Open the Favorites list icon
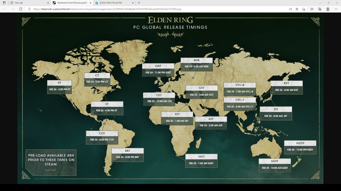The height and width of the screenshot is (191, 341). (312, 9)
